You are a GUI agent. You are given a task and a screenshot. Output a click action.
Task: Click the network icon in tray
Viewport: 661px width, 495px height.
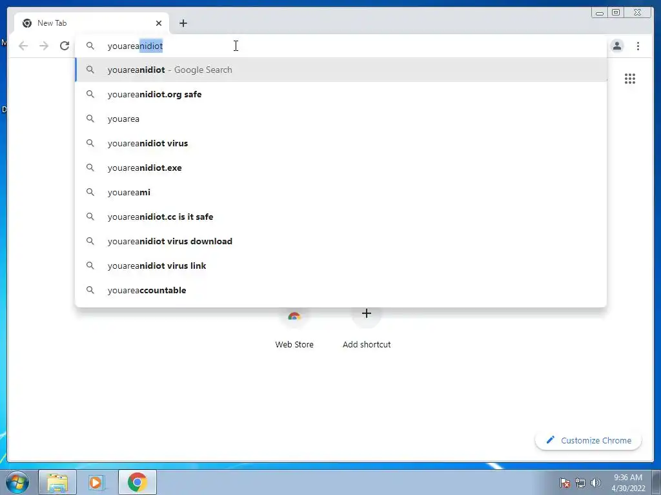pos(580,483)
